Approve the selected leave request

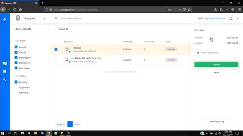click(216, 65)
